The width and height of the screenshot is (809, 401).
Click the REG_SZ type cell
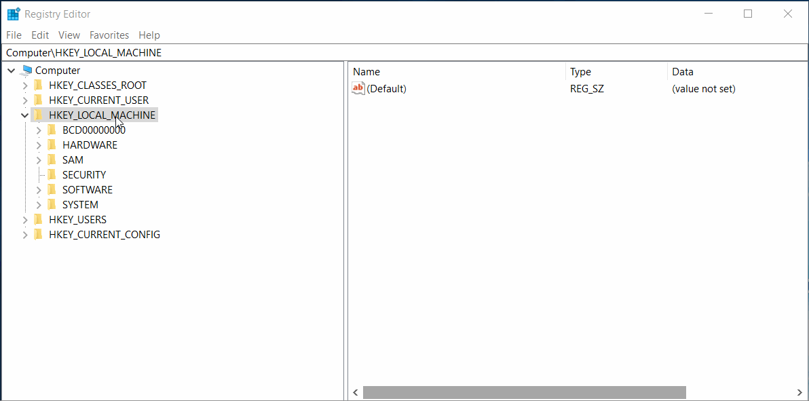pyautogui.click(x=586, y=89)
